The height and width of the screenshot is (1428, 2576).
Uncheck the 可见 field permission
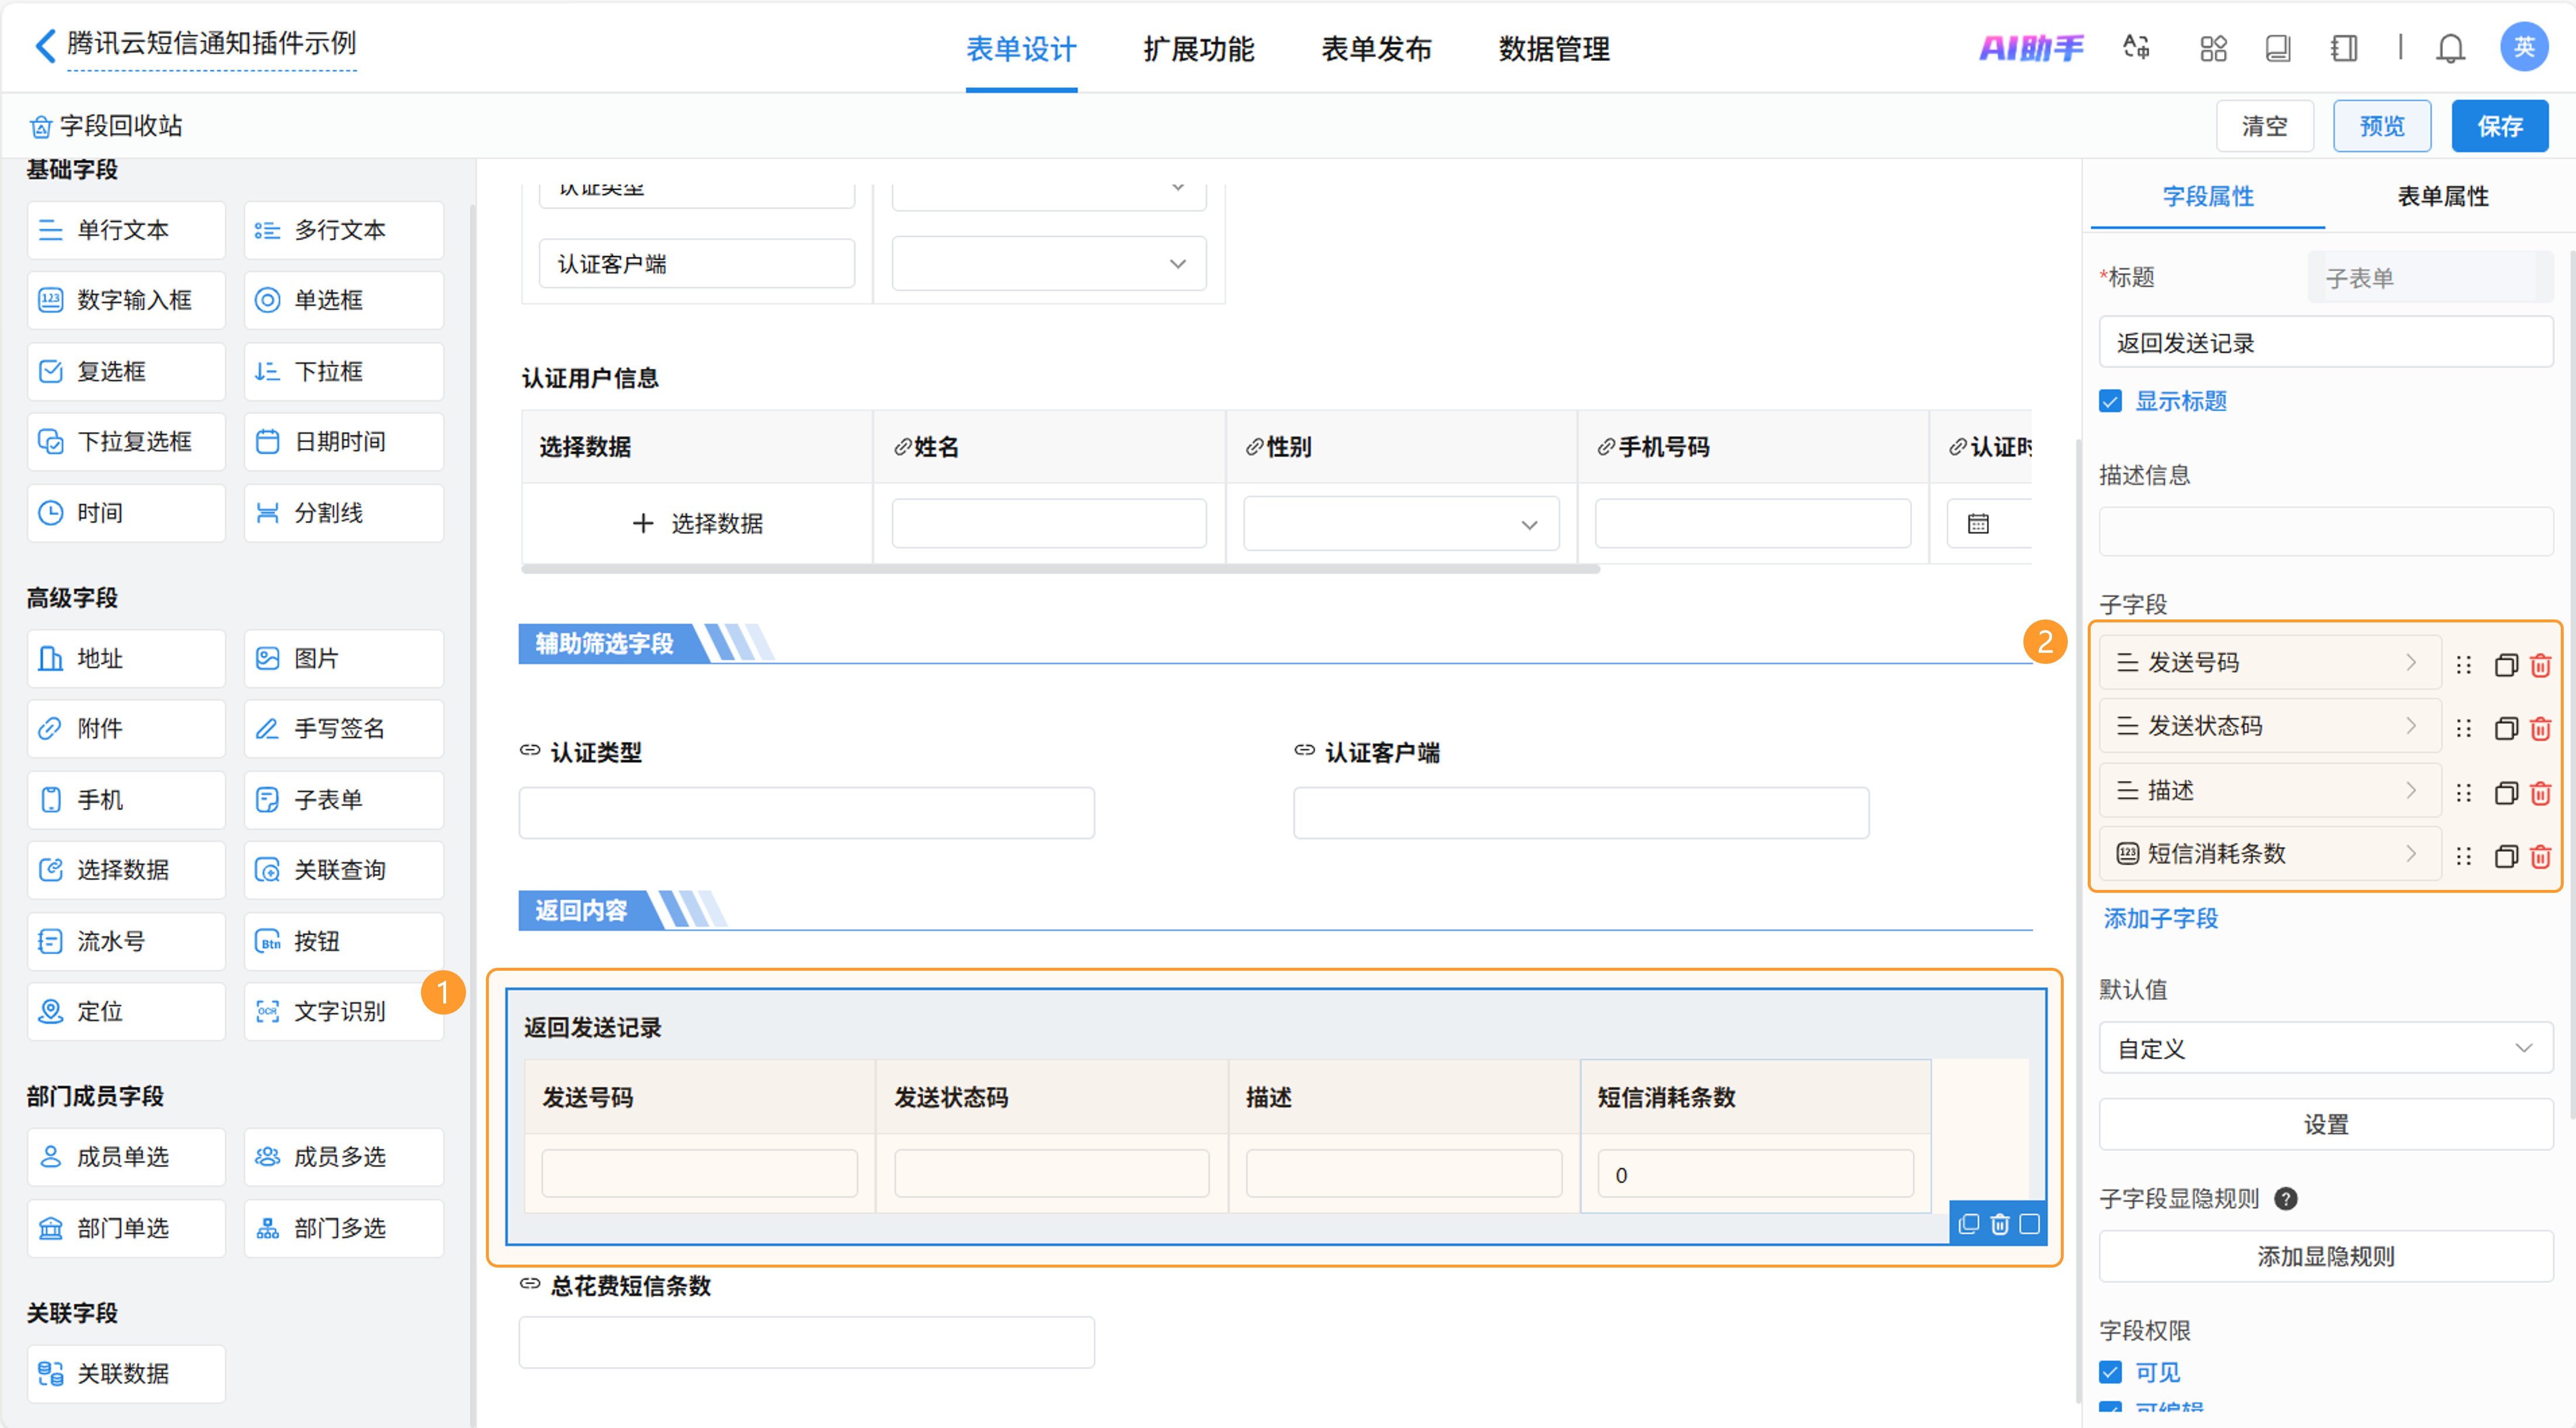click(x=2111, y=1372)
